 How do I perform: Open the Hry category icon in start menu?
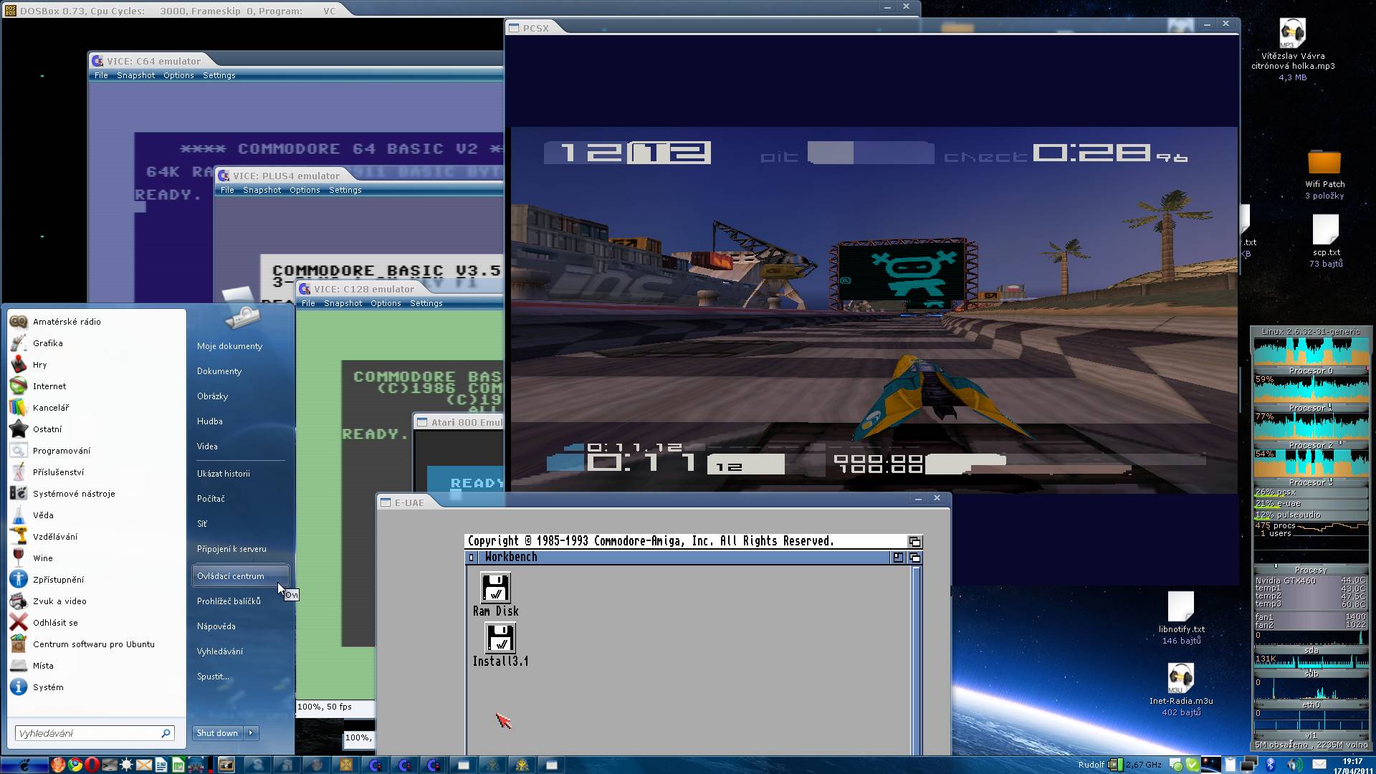[x=19, y=365]
